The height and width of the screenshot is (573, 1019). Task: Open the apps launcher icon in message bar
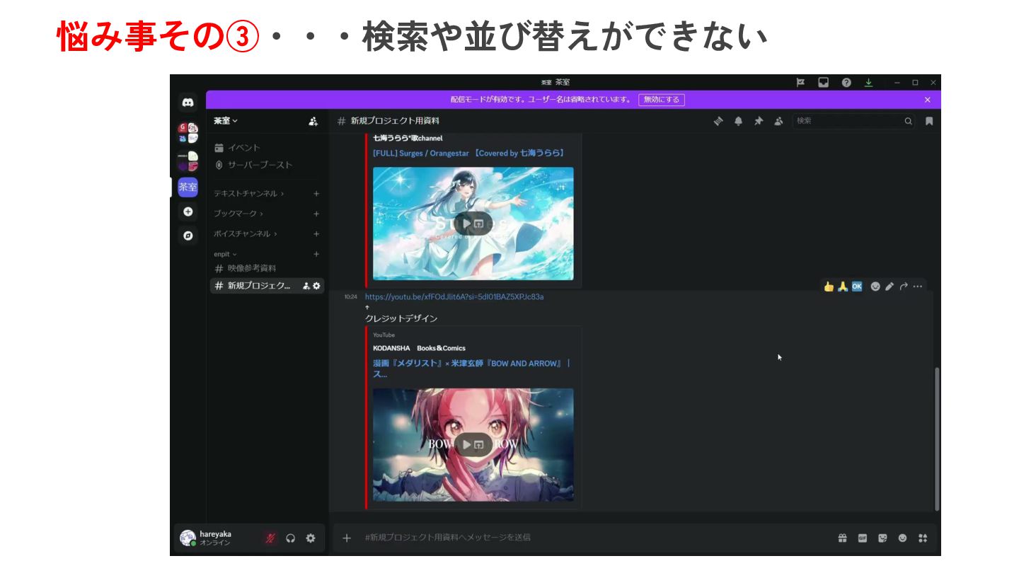[923, 538]
